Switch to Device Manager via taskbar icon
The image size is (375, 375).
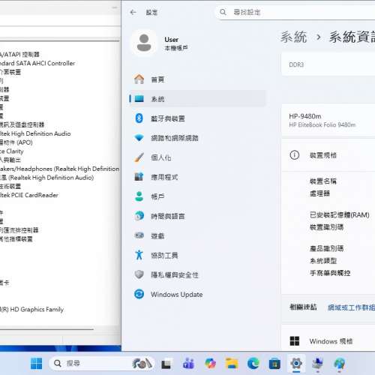coord(318,364)
